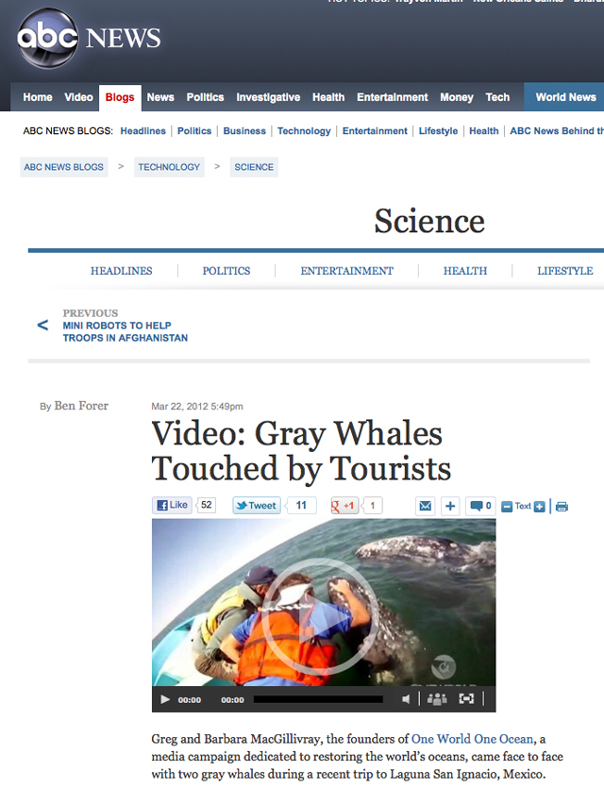Click Technology in ABC News Blogs row
This screenshot has width=604, height=787.
click(x=304, y=131)
